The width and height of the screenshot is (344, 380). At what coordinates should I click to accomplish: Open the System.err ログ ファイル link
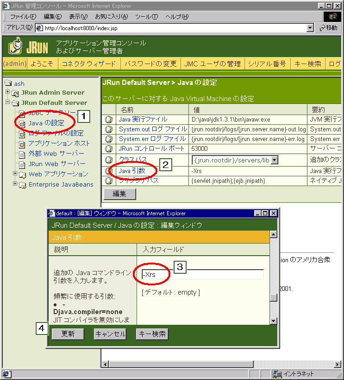click(x=152, y=139)
